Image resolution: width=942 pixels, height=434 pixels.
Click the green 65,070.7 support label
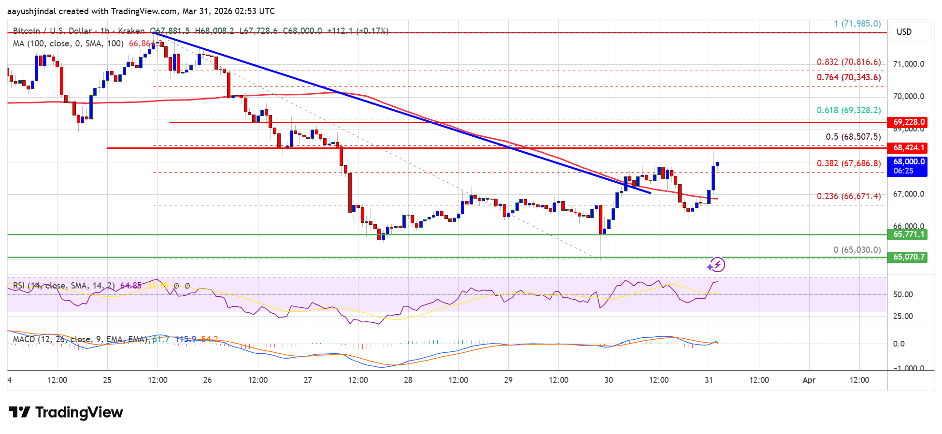point(907,257)
